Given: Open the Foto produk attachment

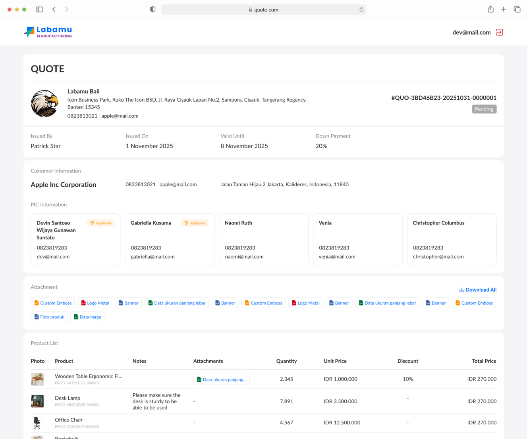Looking at the screenshot, I should (49, 317).
